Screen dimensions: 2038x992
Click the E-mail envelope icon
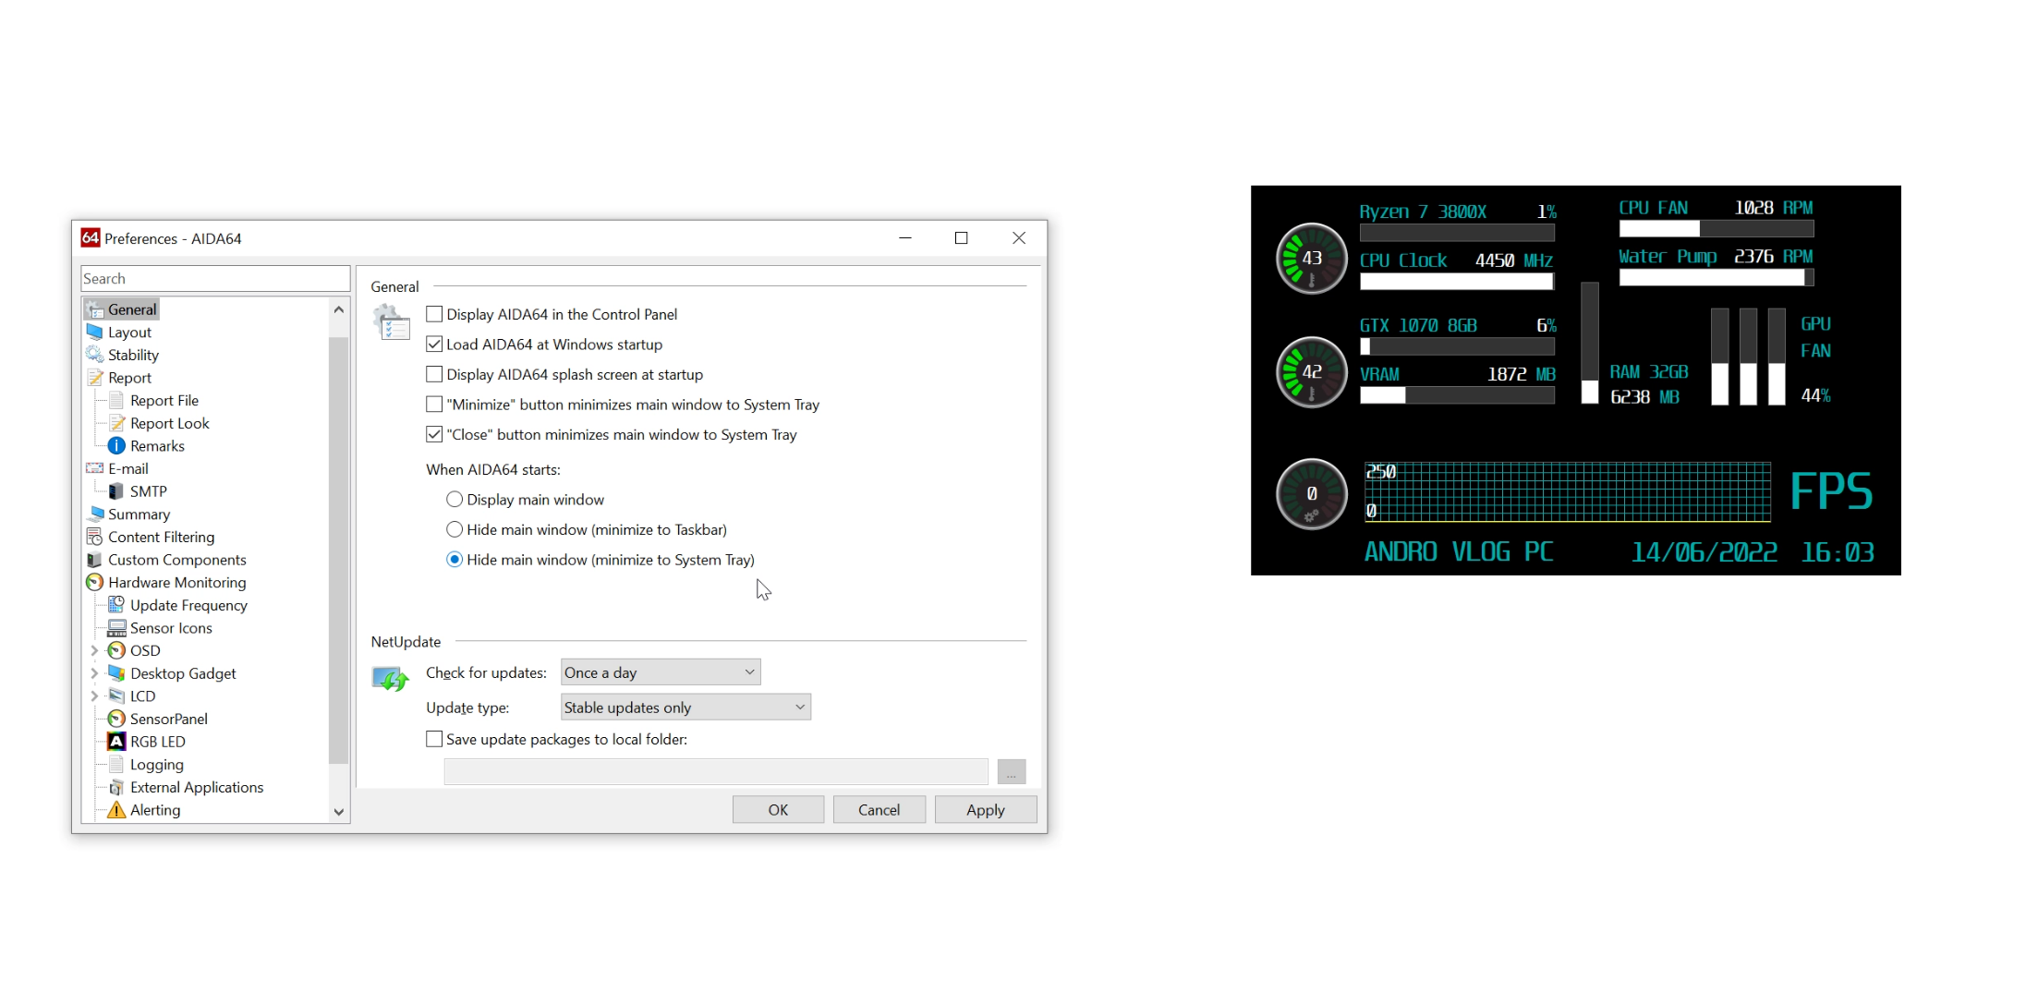[x=94, y=468]
